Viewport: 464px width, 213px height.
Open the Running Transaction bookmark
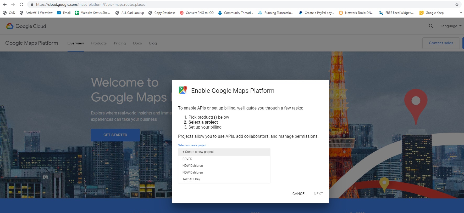(x=276, y=13)
